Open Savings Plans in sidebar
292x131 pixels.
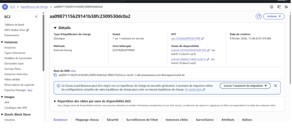tap(13, 69)
